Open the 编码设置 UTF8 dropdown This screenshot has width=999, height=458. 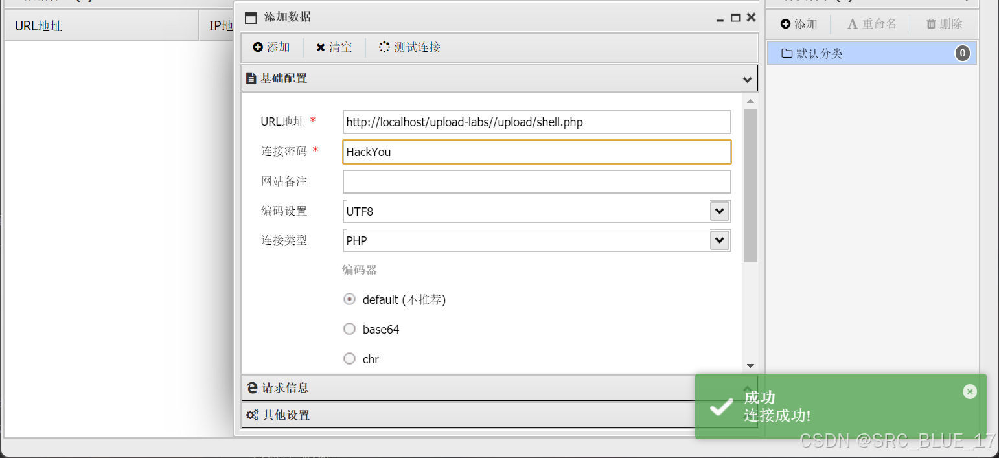[719, 211]
